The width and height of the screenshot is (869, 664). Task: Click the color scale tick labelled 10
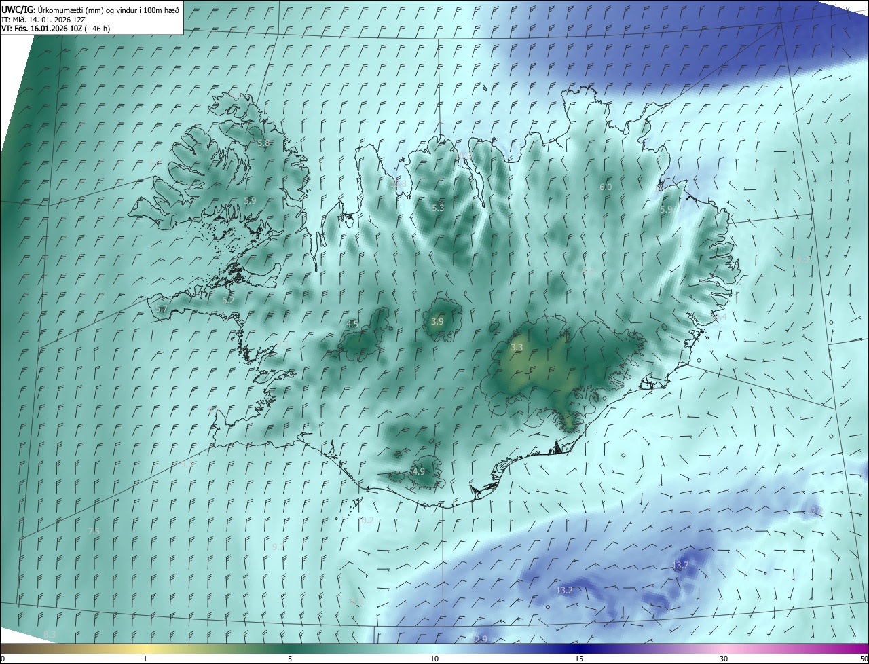pos(434,659)
